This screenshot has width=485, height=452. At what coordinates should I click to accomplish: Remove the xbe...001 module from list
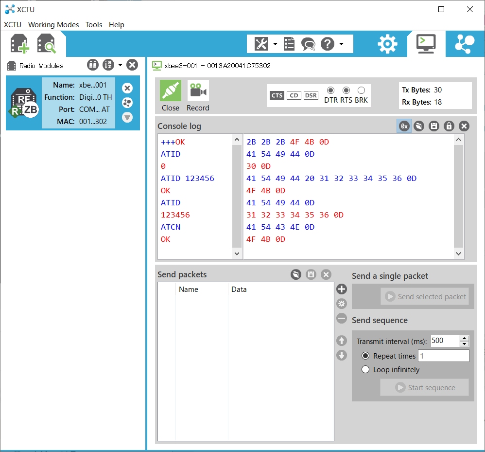[x=127, y=88]
